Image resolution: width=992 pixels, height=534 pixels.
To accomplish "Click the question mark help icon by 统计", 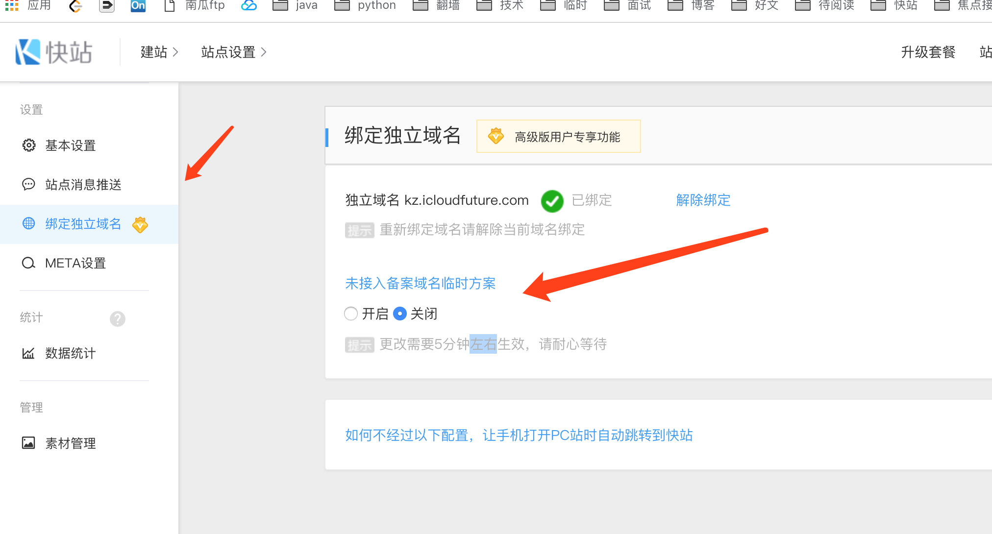I will coord(118,319).
